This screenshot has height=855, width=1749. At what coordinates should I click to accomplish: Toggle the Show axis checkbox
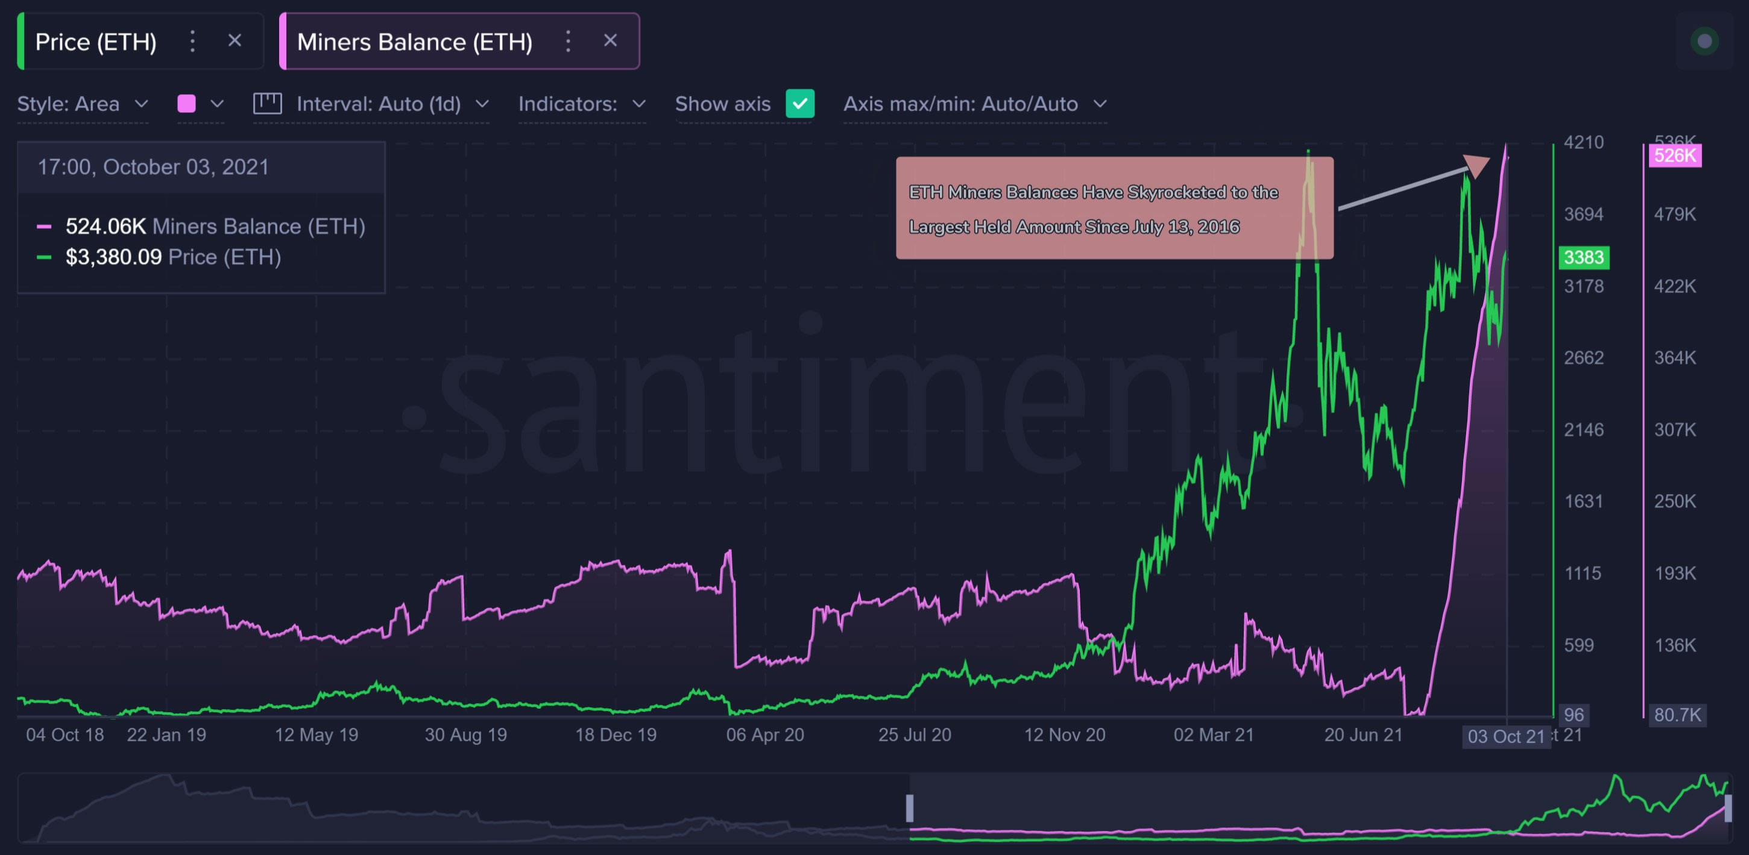click(x=800, y=104)
